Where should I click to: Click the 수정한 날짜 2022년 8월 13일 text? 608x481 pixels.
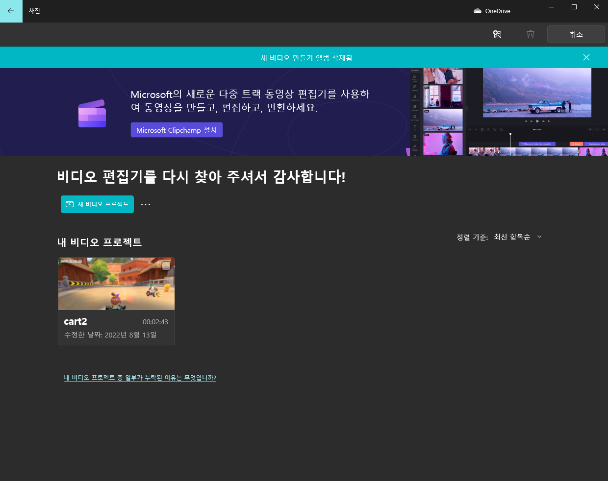(x=110, y=335)
